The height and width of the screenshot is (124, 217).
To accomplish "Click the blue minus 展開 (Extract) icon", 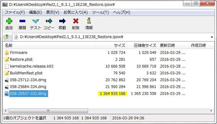I will [22, 21].
